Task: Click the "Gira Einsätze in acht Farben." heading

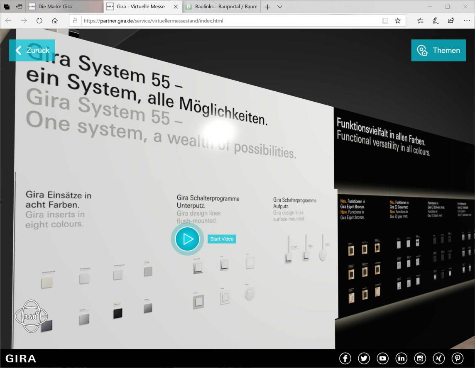Action: (58, 200)
